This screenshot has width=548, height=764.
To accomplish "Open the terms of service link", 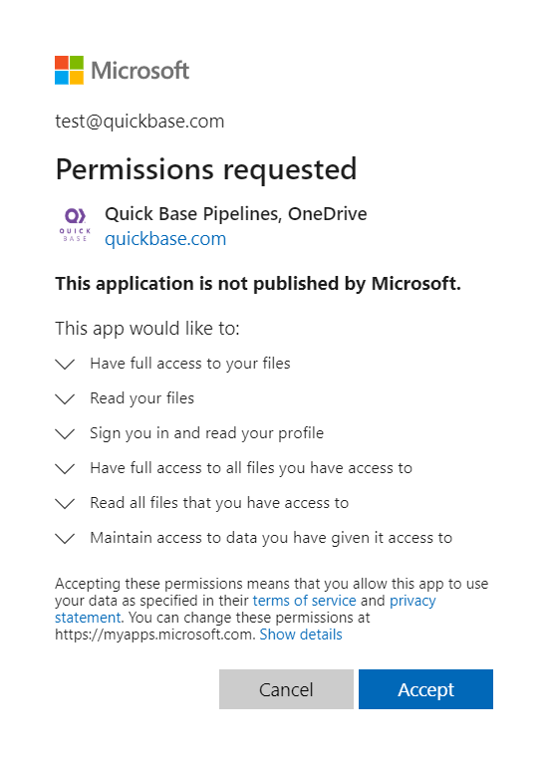I will point(304,601).
